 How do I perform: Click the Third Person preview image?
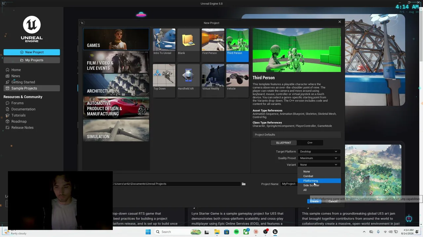click(297, 50)
